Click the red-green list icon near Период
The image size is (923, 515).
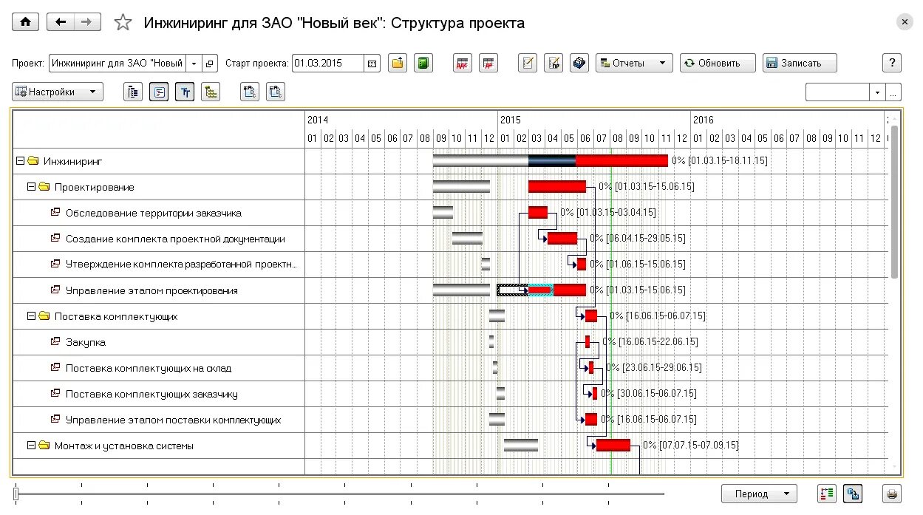tap(827, 494)
